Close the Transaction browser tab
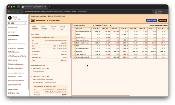This screenshot has height=105, width=175. 46,7
